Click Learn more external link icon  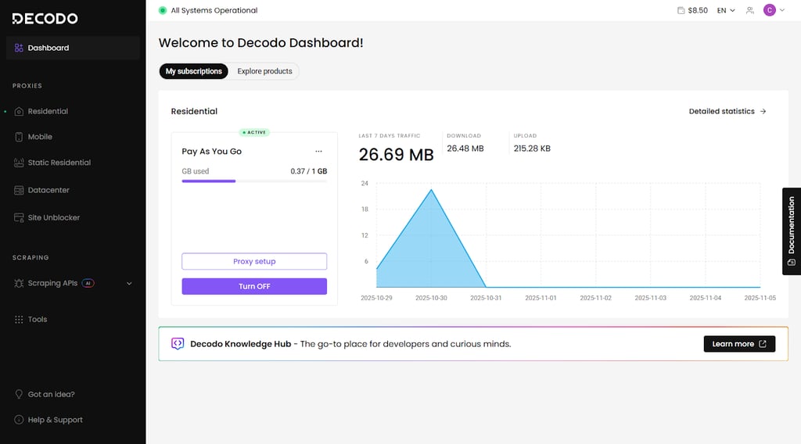[x=763, y=344]
